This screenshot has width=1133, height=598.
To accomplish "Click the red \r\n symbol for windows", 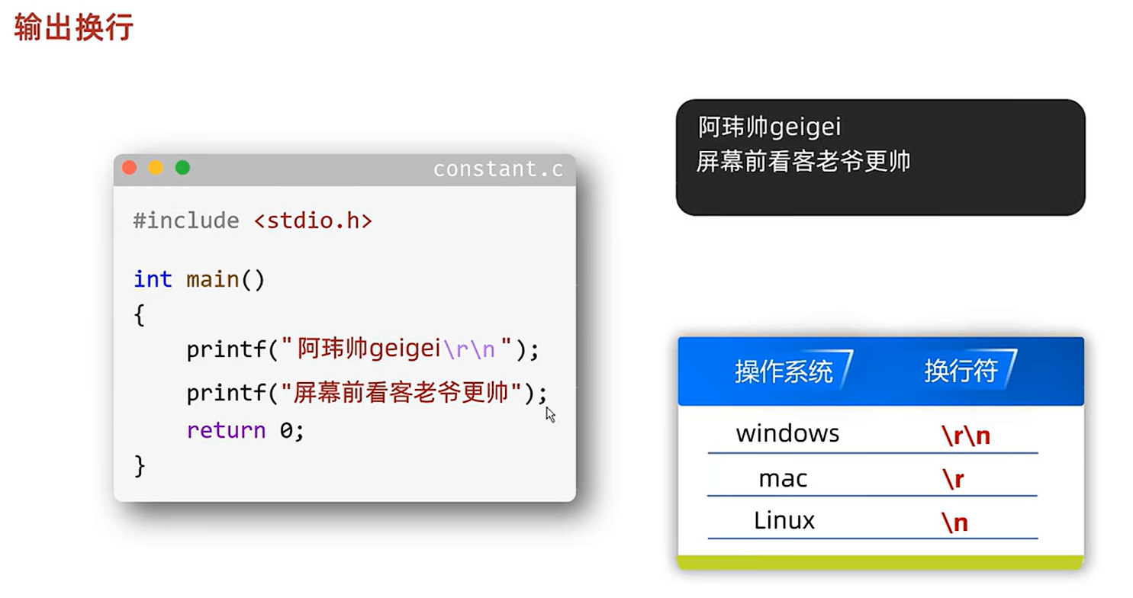I will (x=966, y=436).
